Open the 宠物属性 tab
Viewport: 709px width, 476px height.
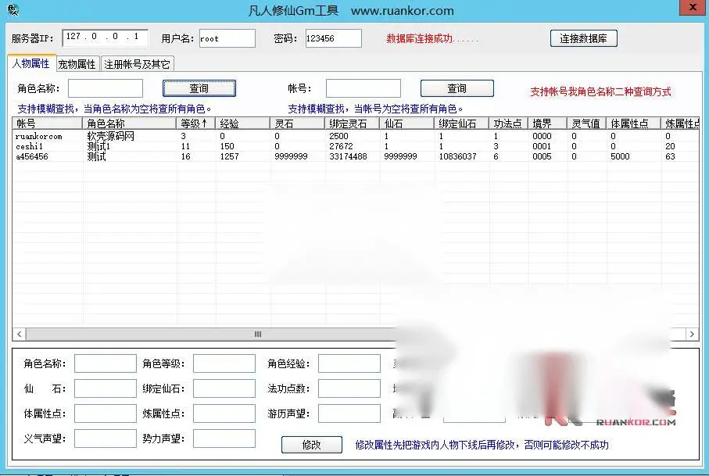tap(77, 64)
